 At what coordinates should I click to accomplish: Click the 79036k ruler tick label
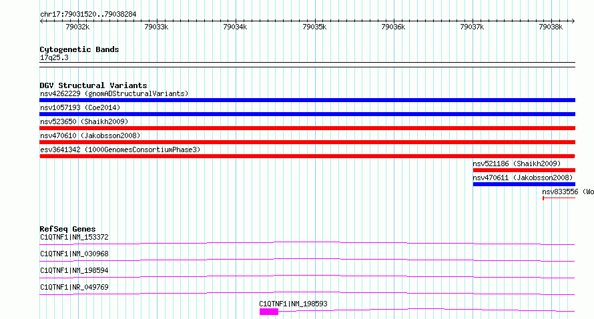(x=393, y=27)
